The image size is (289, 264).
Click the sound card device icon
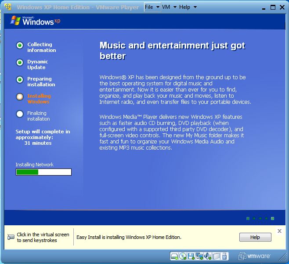208,256
